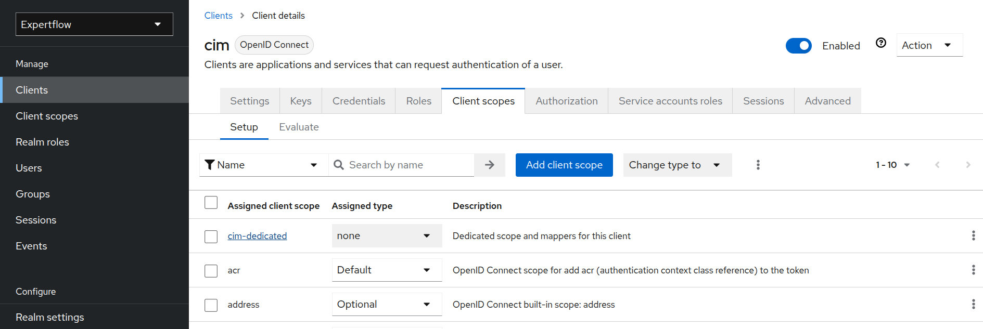Image resolution: width=983 pixels, height=329 pixels.
Task: Open kebab menu for cim-dedicated row
Action: [x=973, y=235]
